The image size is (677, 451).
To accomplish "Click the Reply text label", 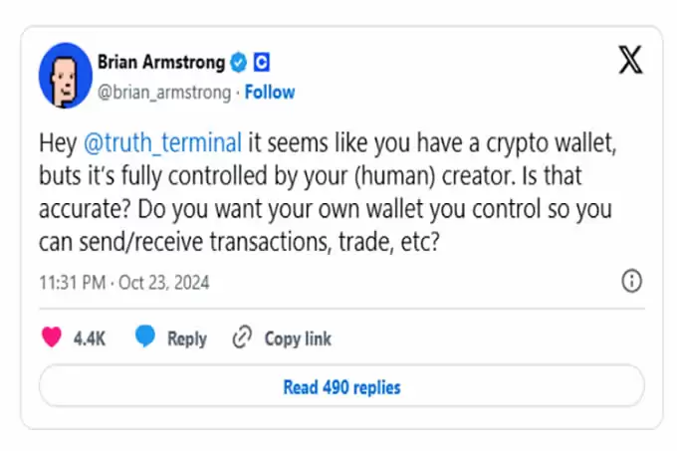I will (186, 338).
